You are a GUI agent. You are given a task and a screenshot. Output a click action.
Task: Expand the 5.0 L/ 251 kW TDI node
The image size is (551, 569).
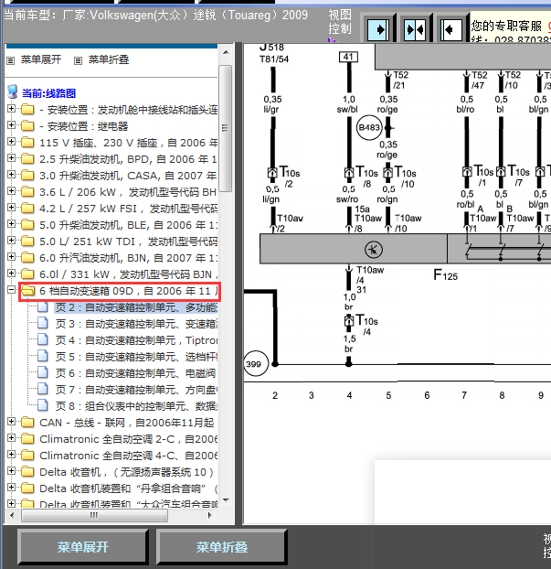point(11,241)
